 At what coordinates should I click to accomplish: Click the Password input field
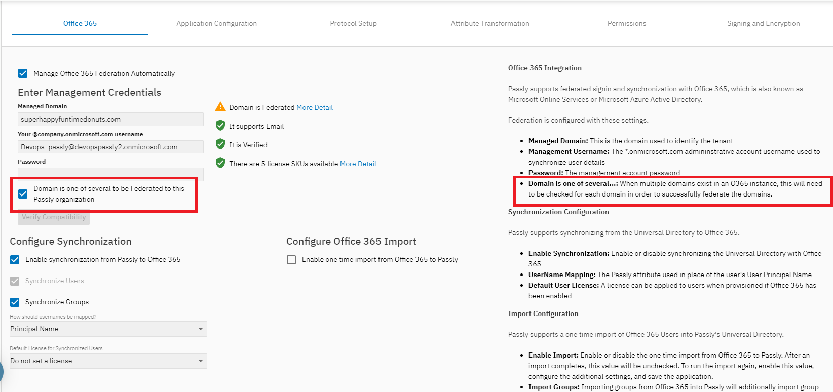[x=110, y=174]
